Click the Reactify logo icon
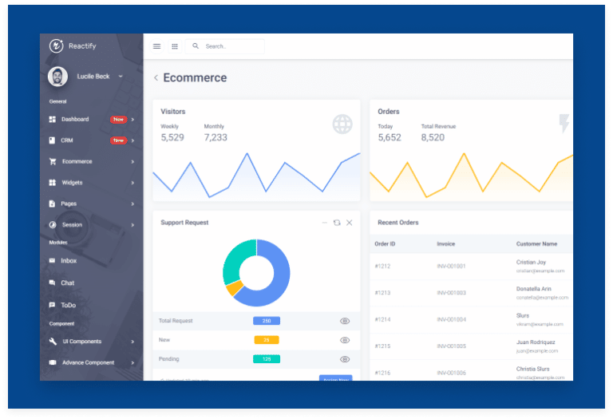Viewport: 613px width, 419px height. [57, 45]
